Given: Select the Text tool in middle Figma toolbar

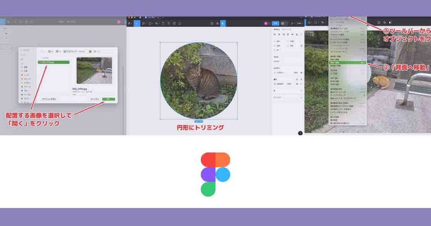Looking at the screenshot, I should [x=163, y=24].
